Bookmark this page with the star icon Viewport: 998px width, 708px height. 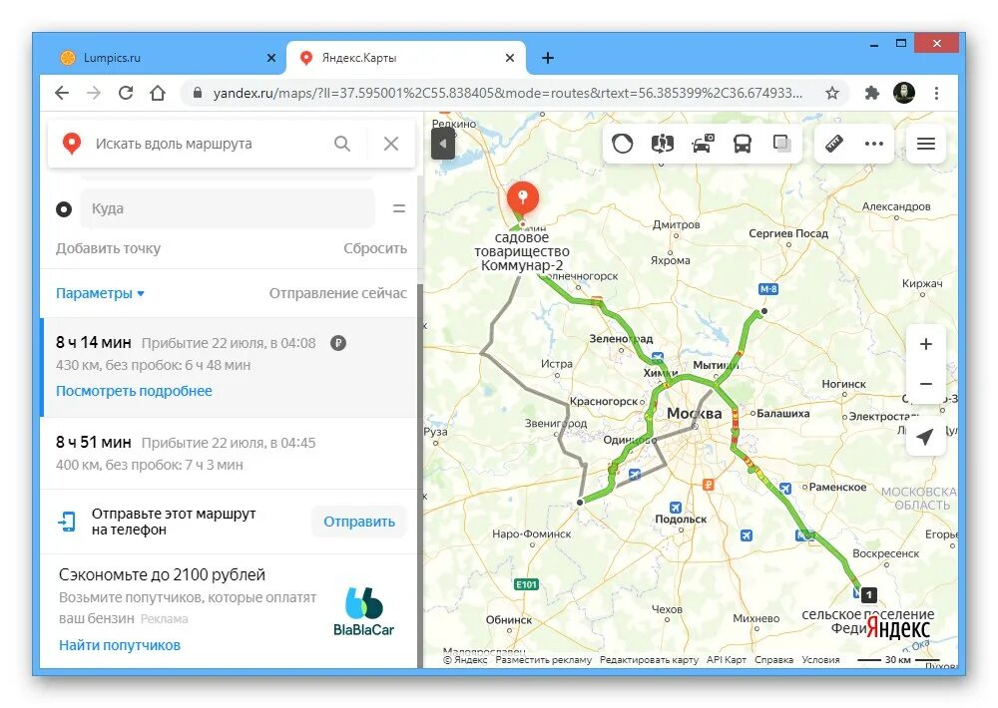pyautogui.click(x=832, y=93)
